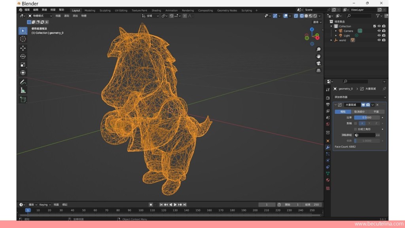Image resolution: width=405 pixels, height=228 pixels.
Task: Toggle the Collection exclude checkbox
Action: pyautogui.click(x=375, y=26)
